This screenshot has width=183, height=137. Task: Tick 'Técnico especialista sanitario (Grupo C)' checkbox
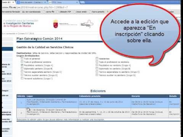pyautogui.click(x=22, y=72)
